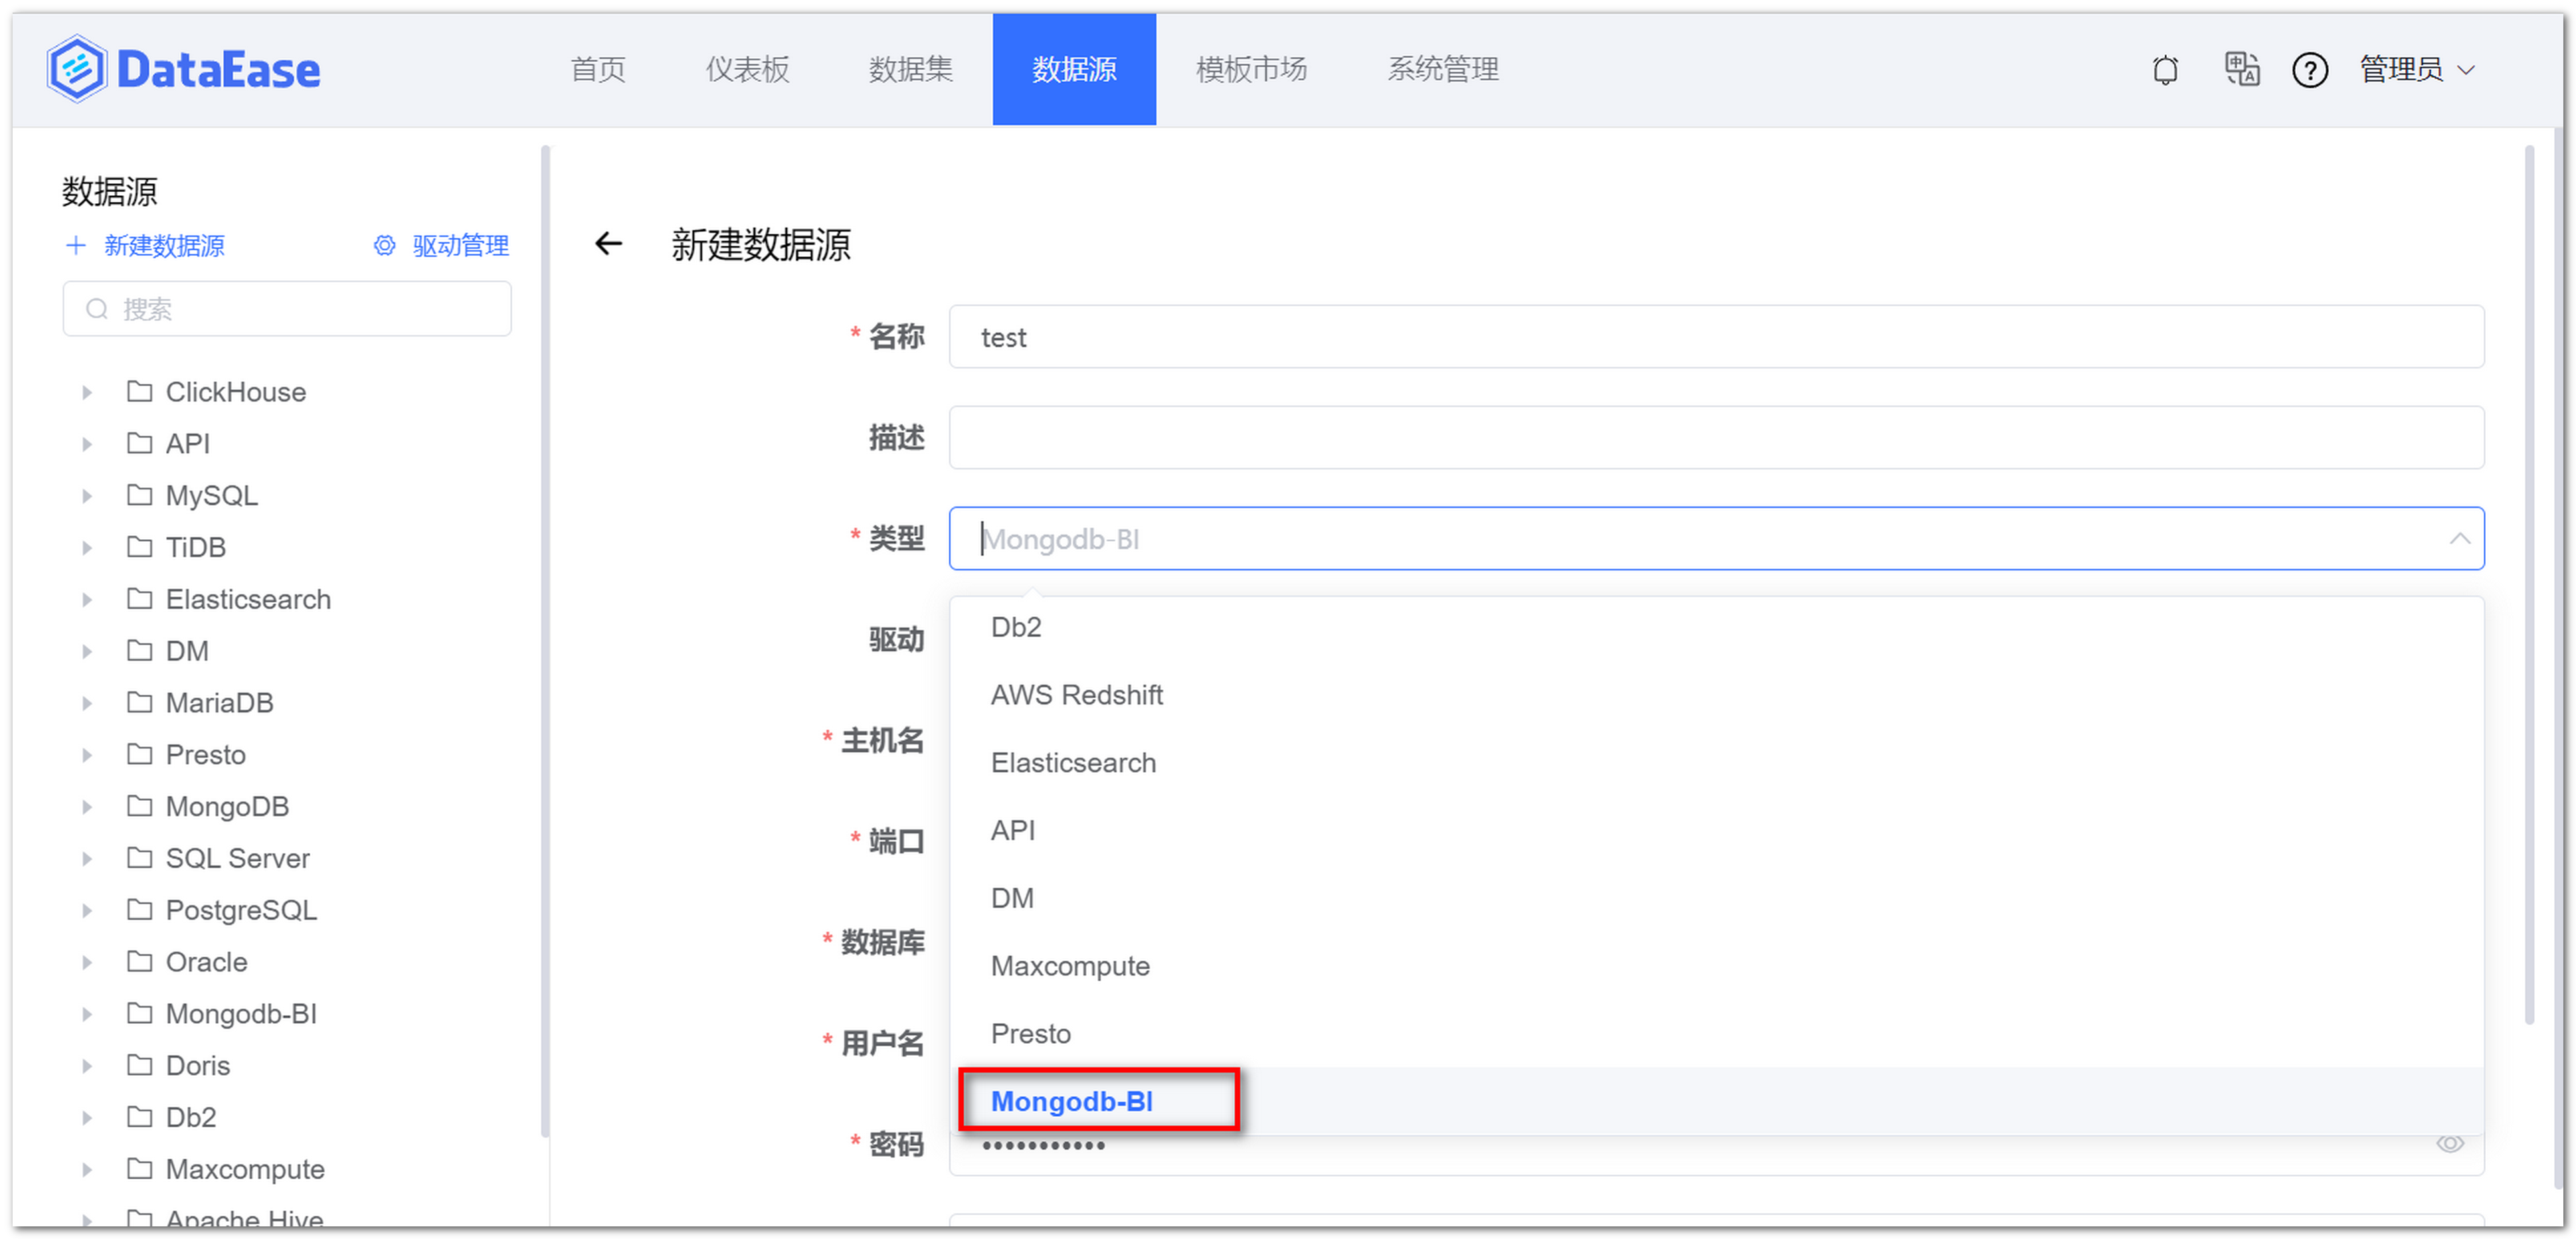Viewport: 2576px width, 1239px height.
Task: Choose DM from the type list
Action: coord(1716,898)
